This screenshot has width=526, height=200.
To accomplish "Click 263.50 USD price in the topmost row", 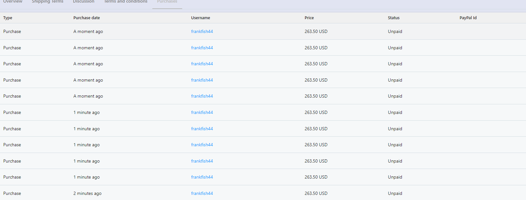I will coord(316,31).
